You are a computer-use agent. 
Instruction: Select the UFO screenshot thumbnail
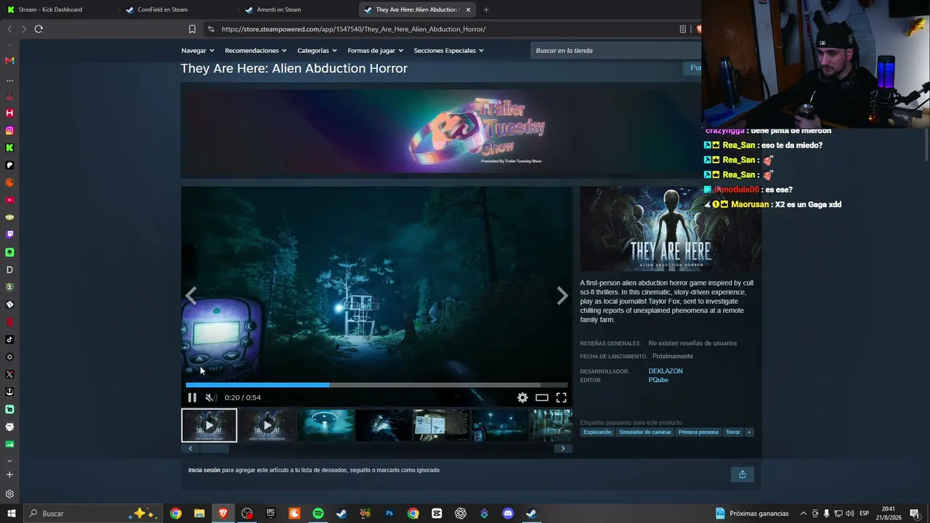point(325,426)
